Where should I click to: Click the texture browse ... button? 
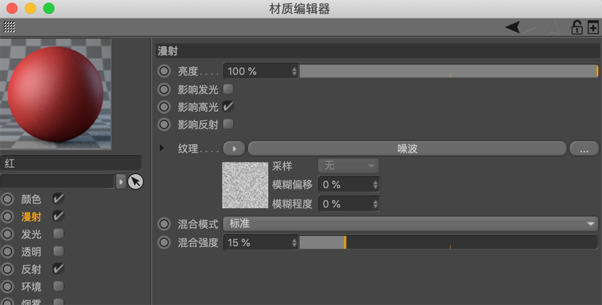[x=584, y=148]
